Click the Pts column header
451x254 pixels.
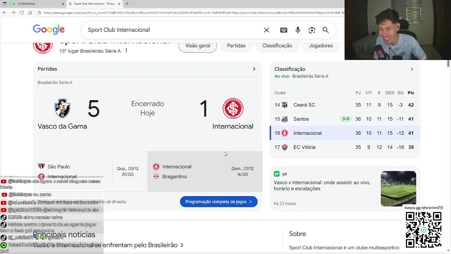(x=411, y=93)
